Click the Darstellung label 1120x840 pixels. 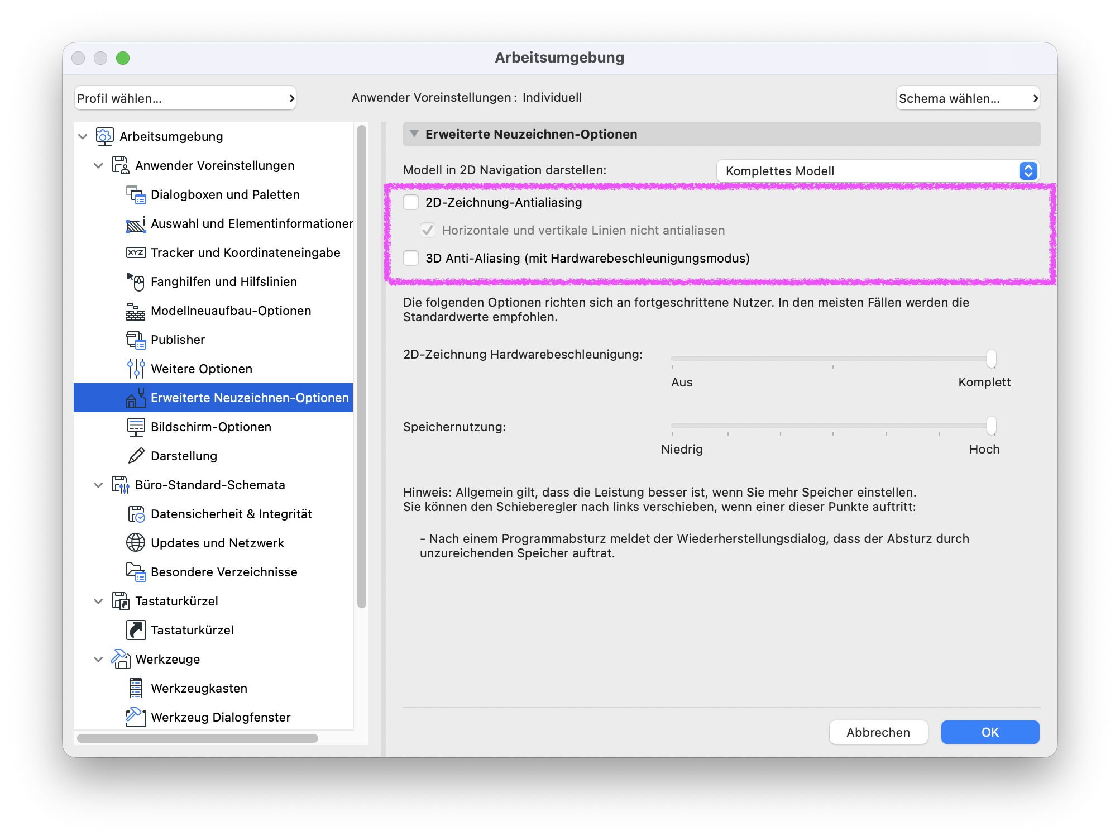pyautogui.click(x=184, y=456)
